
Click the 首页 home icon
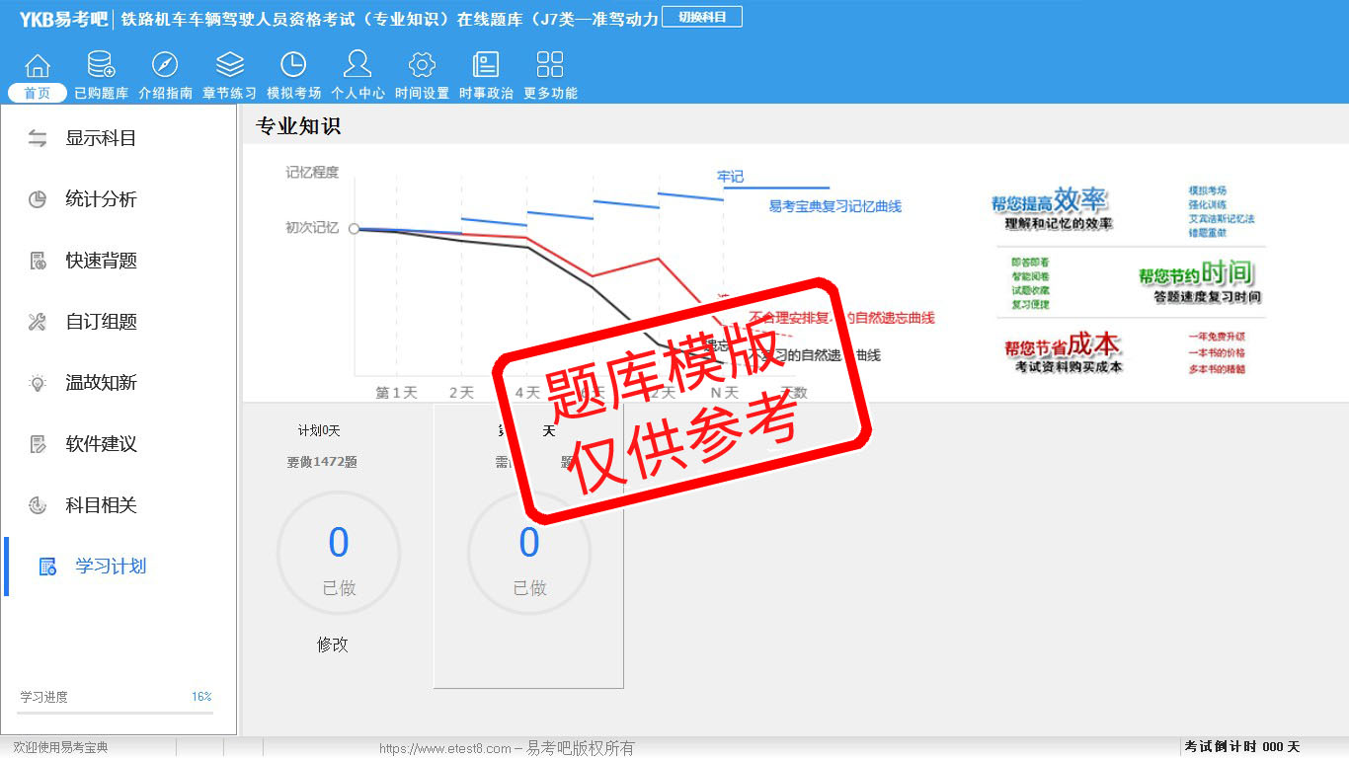point(38,66)
